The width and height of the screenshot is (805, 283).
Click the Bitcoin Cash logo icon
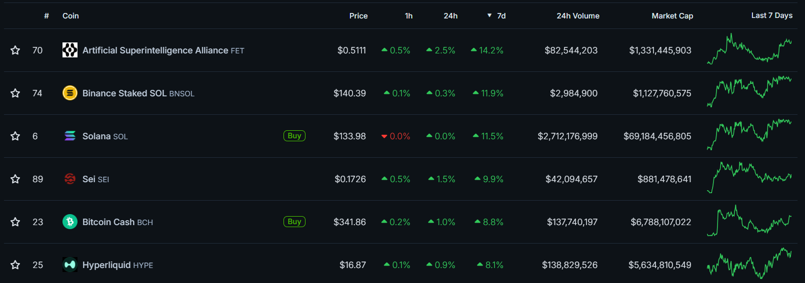coord(70,222)
